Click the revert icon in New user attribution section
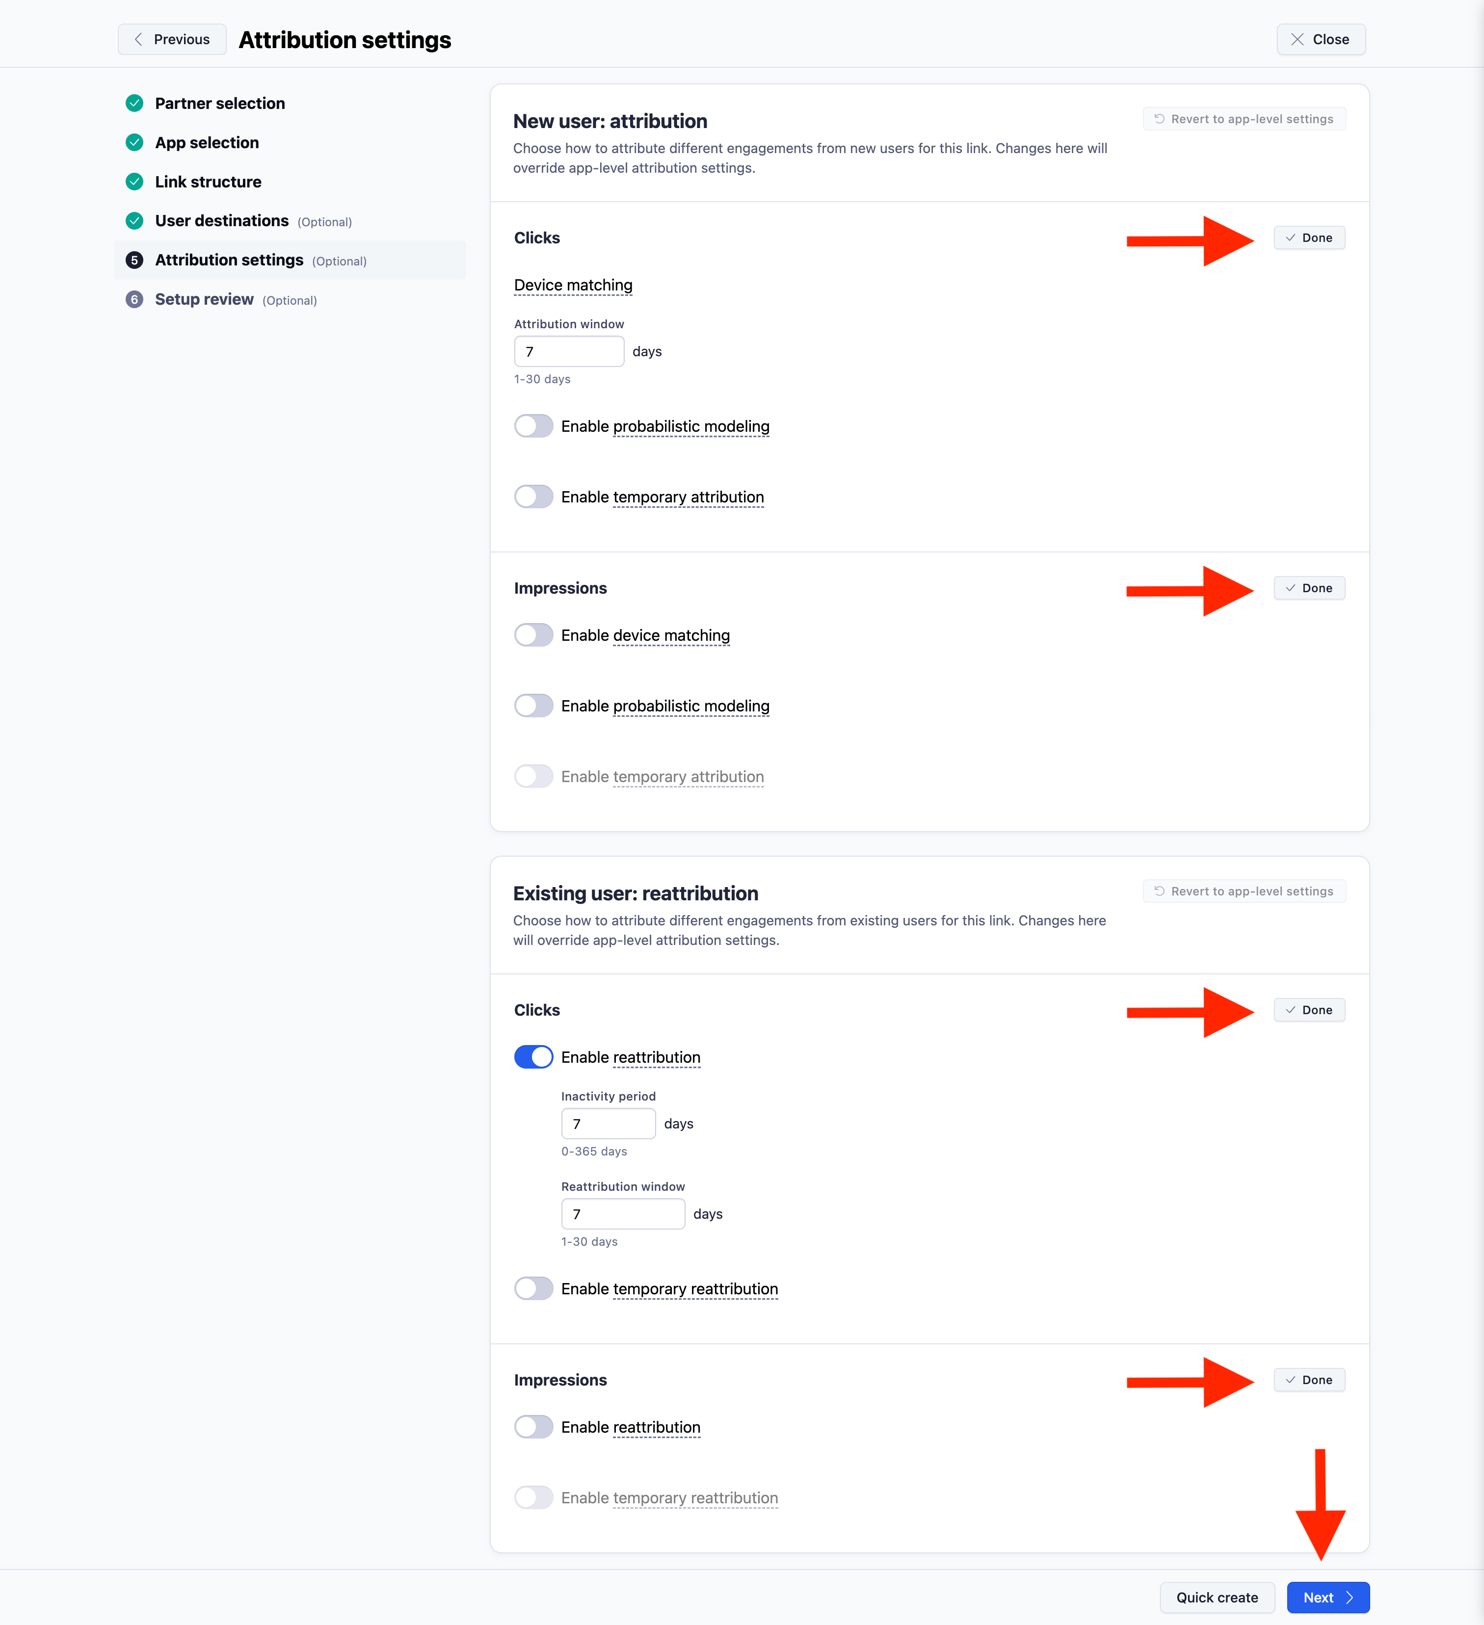This screenshot has width=1484, height=1625. pyautogui.click(x=1159, y=119)
